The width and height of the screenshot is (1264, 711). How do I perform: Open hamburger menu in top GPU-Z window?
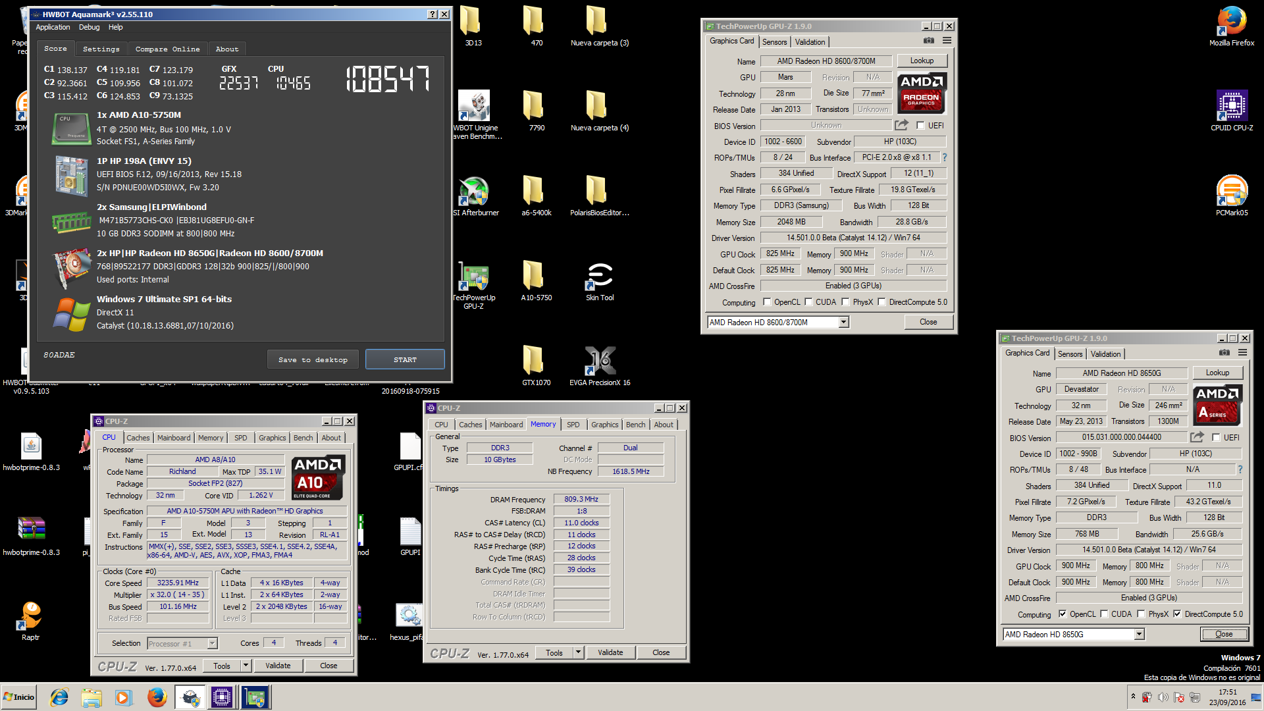947,41
